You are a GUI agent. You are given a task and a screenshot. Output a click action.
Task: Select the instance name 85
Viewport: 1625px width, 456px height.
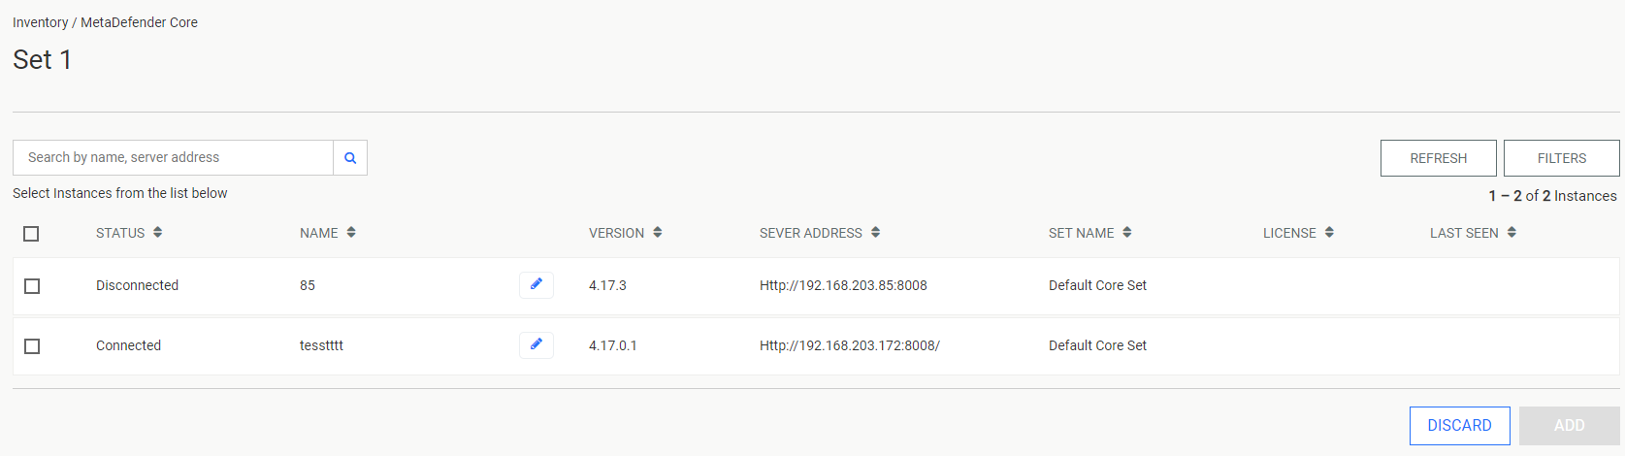click(308, 285)
